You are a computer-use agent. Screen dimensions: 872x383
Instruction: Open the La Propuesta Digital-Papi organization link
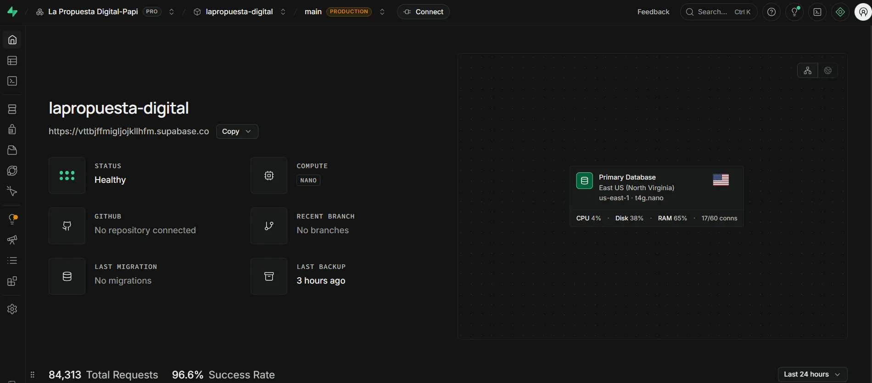click(x=93, y=12)
